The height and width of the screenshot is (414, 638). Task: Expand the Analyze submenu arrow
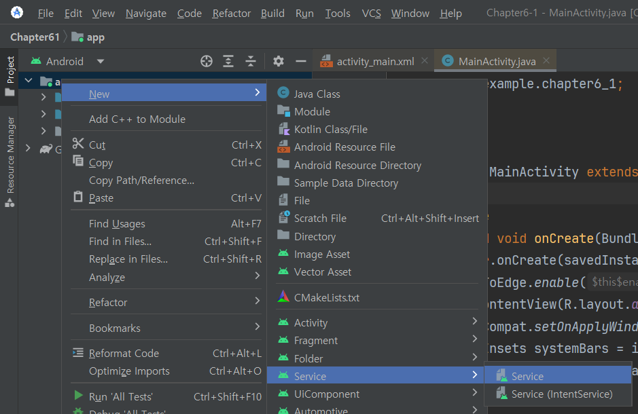tap(257, 276)
